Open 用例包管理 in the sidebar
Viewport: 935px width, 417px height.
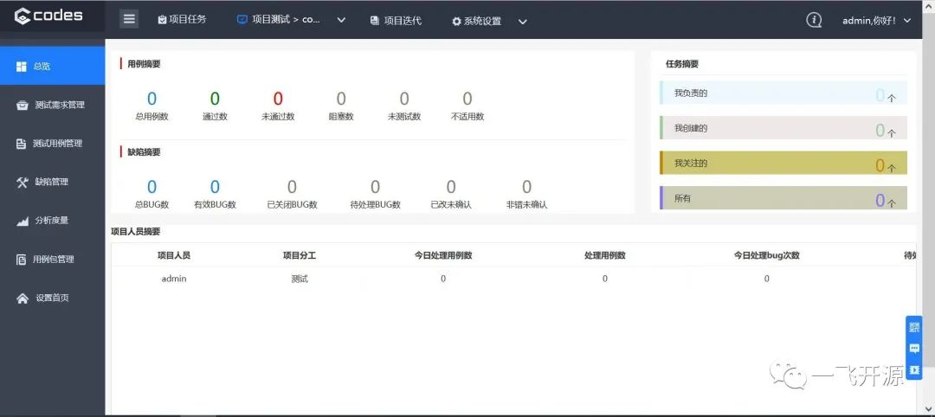click(53, 260)
